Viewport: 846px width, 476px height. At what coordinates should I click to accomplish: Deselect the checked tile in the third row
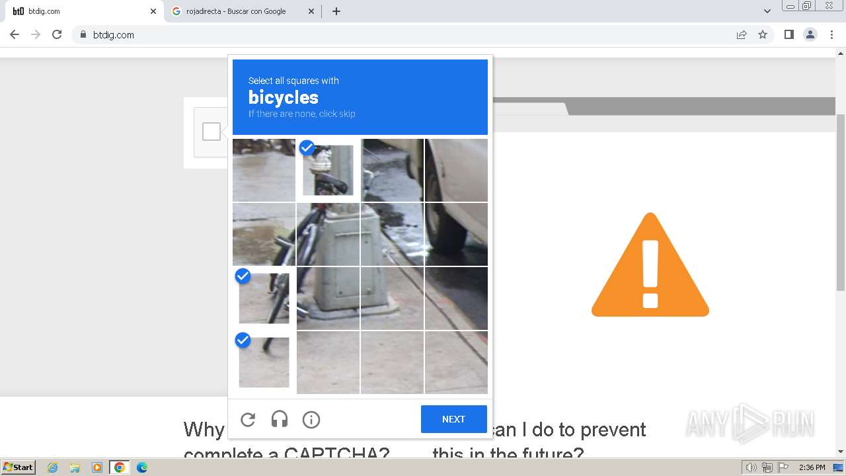pos(264,298)
